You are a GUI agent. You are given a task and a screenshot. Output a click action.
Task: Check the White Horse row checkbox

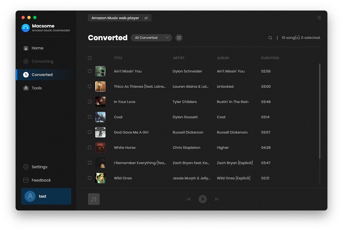tap(90, 148)
